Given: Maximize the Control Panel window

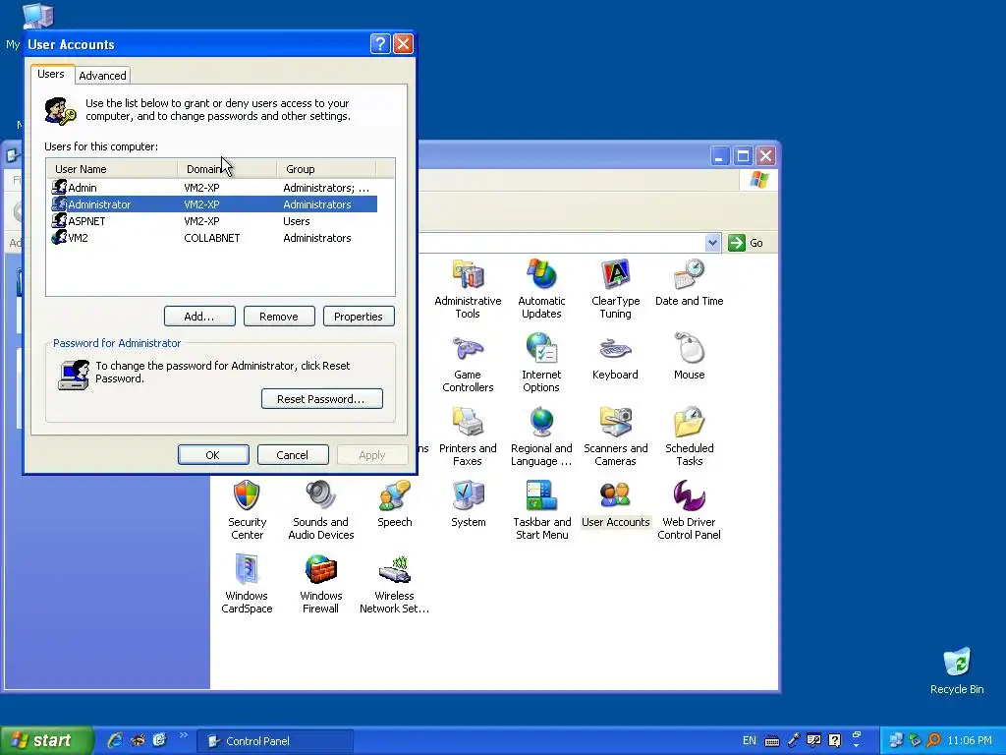Looking at the screenshot, I should click(743, 156).
